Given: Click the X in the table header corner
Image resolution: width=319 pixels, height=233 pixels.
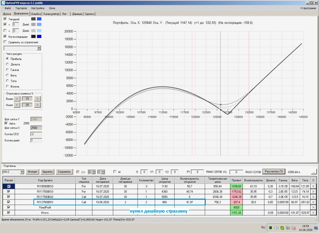Looking at the screenshot, I should click(313, 180).
